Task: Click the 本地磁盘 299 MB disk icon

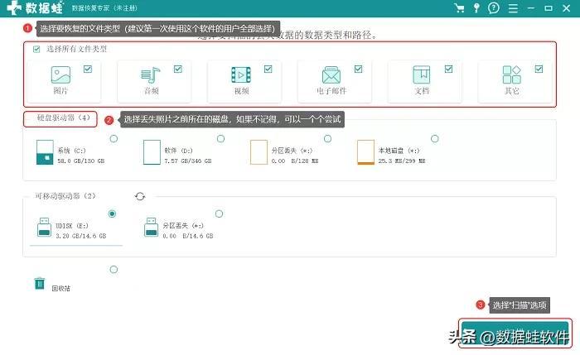Action: point(366,152)
